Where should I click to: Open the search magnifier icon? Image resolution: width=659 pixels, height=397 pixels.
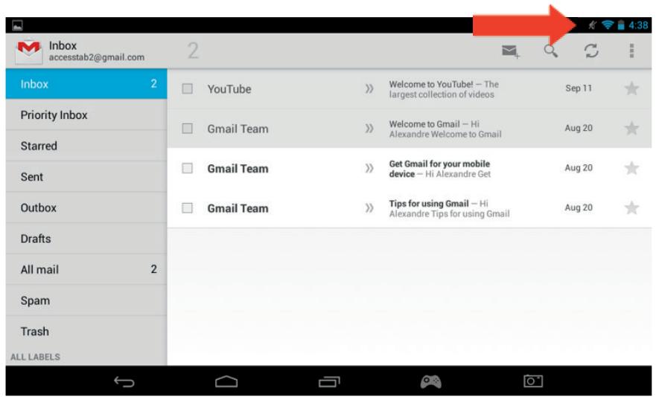[x=550, y=51]
